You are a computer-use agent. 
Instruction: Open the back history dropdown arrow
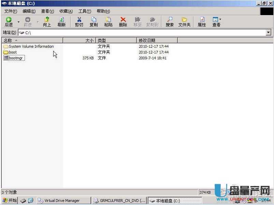[18, 22]
